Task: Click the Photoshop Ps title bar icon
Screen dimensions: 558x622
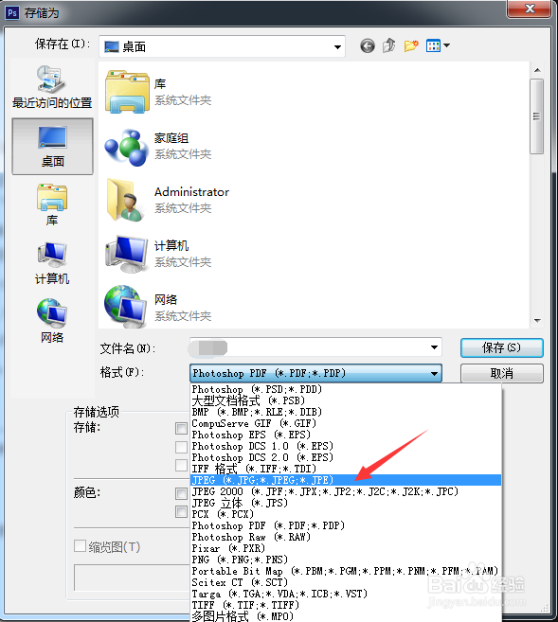Action: [x=12, y=12]
